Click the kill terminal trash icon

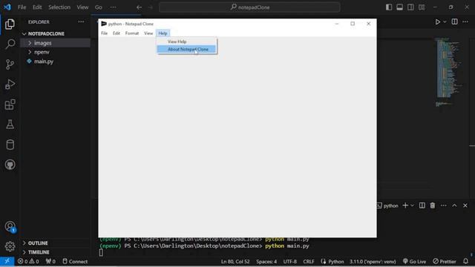tap(433, 205)
